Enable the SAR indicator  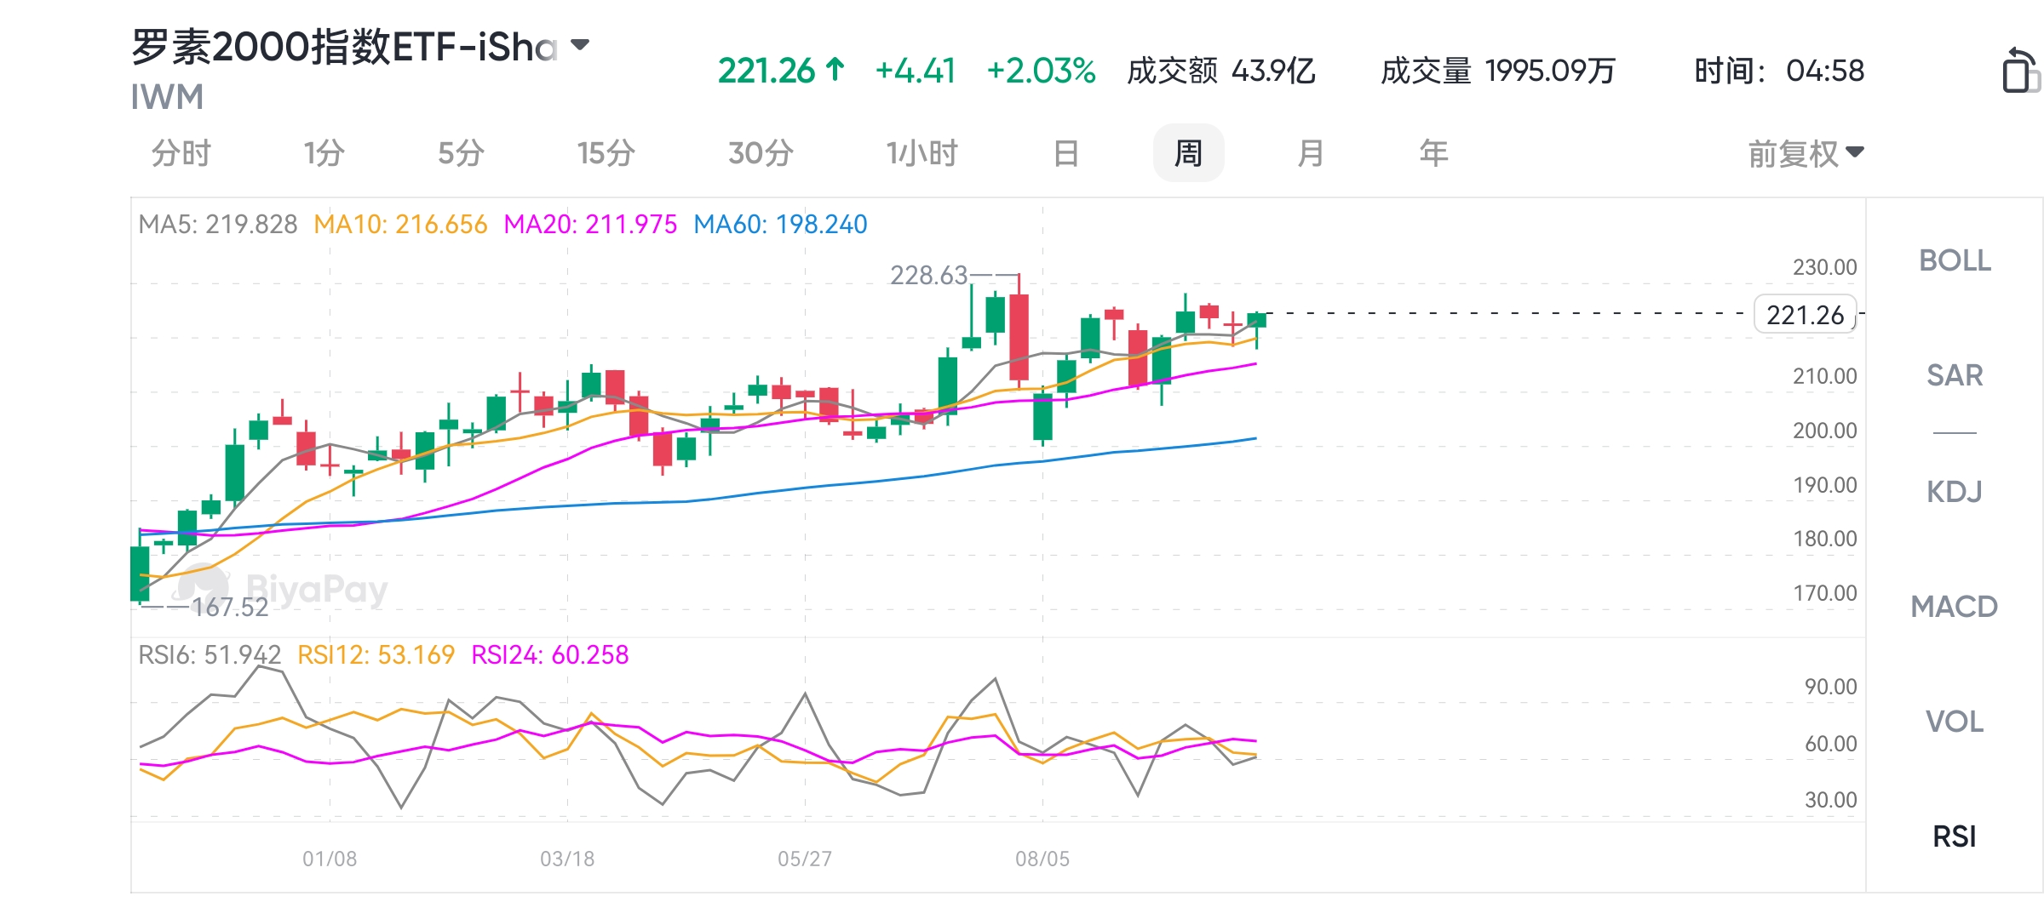pyautogui.click(x=1955, y=375)
